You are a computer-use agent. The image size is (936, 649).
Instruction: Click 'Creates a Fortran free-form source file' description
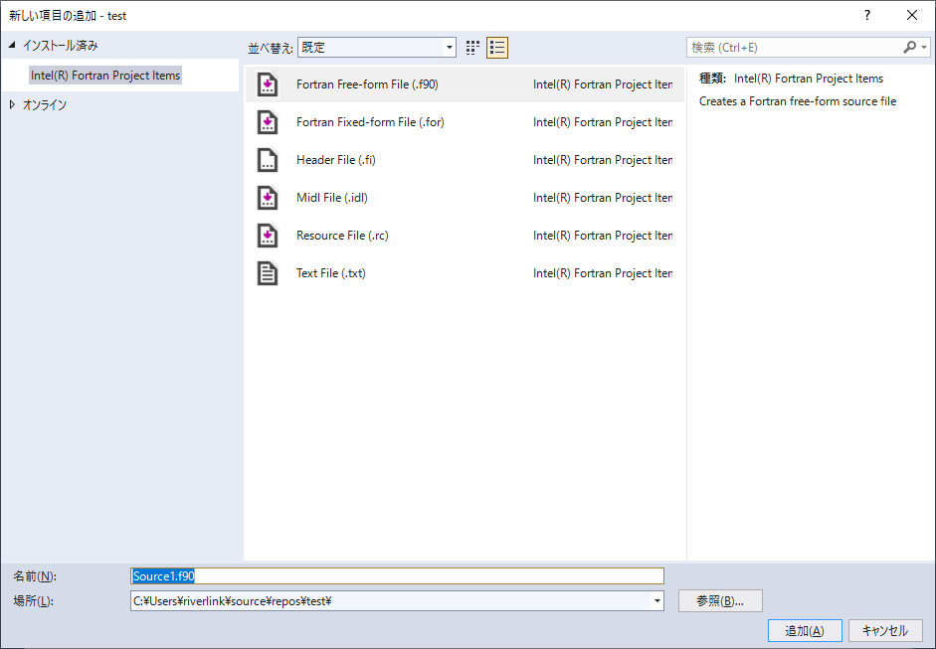point(798,101)
